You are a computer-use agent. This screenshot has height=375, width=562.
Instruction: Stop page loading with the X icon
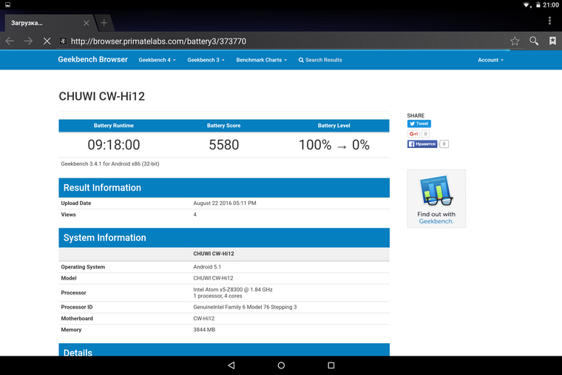[47, 41]
